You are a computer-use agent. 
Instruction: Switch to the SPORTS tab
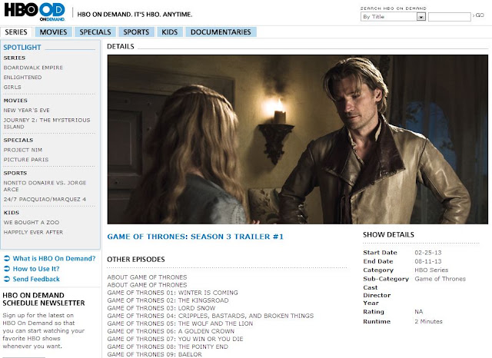(136, 32)
